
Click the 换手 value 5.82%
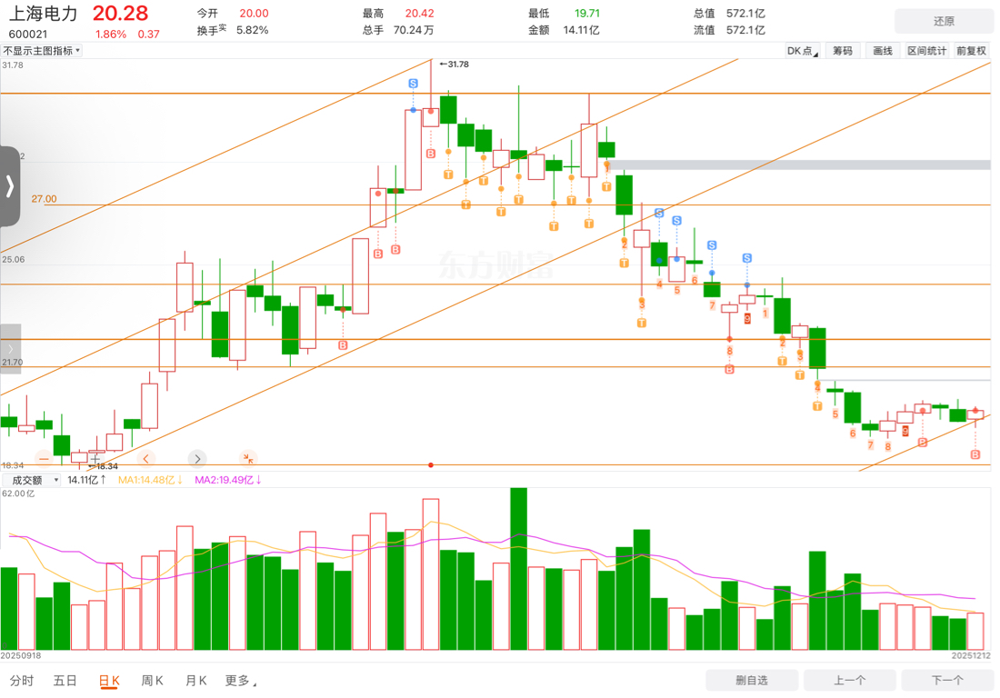[x=253, y=30]
